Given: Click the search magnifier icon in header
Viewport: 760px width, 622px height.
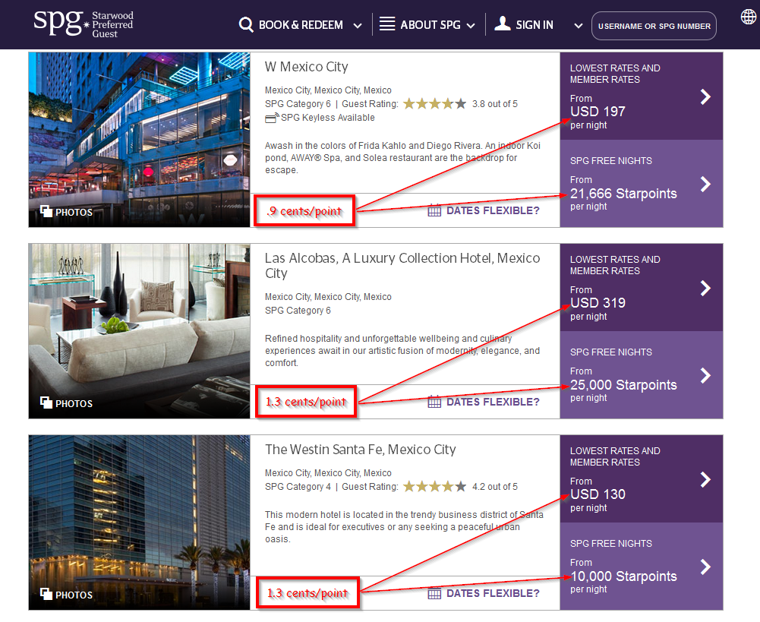Looking at the screenshot, I should [246, 25].
